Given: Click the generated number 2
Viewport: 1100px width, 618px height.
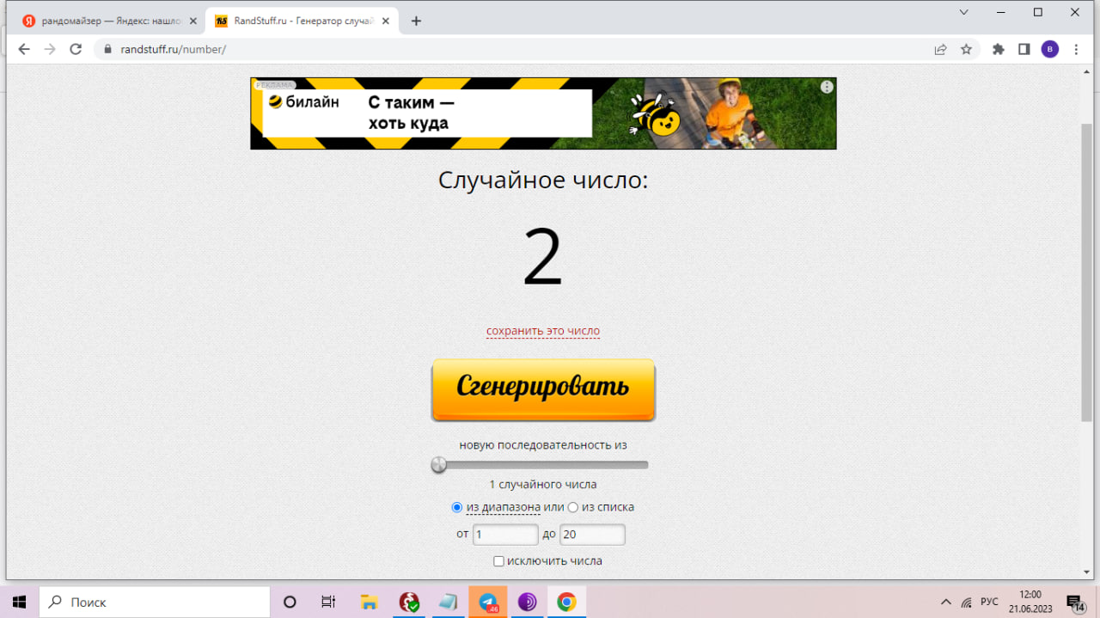Looking at the screenshot, I should [x=543, y=258].
